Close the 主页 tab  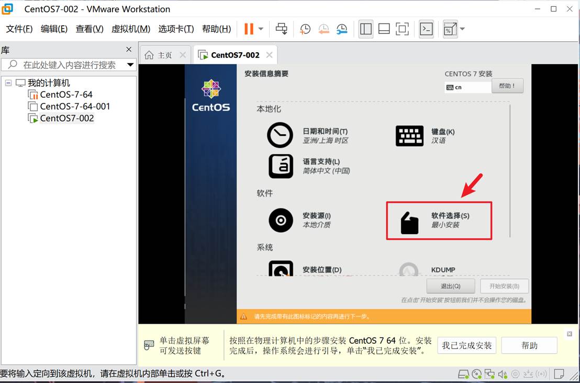[183, 55]
